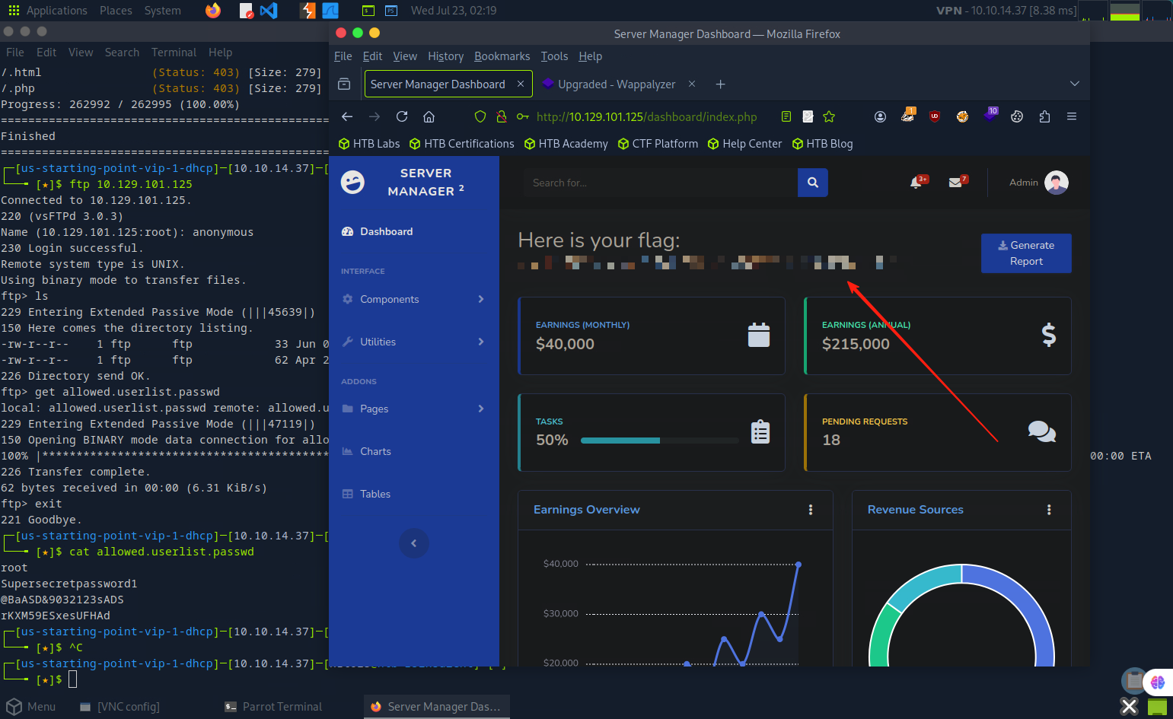Open the Bookmarks menu in Firefox
Screen dimensions: 1173x719
pyautogui.click(x=502, y=56)
